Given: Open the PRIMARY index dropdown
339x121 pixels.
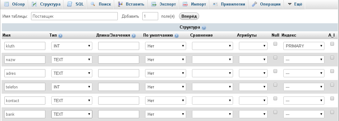Looking at the screenshot, I should (304, 46).
